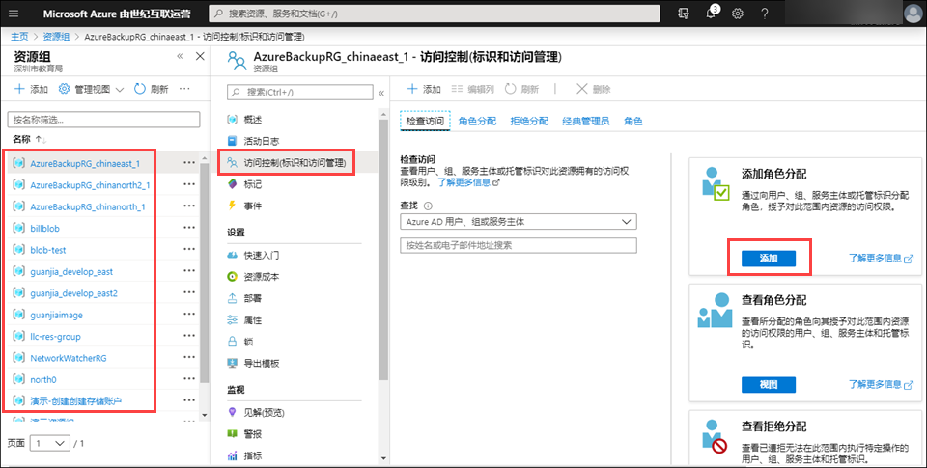
Task: Open the settings gear icon
Action: click(738, 14)
